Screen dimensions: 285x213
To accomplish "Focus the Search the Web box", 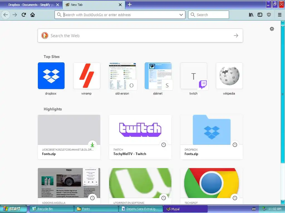I will click(x=140, y=35).
